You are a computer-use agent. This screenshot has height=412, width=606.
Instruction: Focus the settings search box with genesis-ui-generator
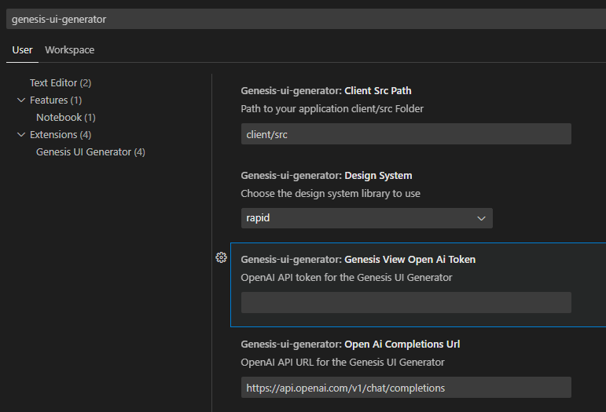tap(306, 19)
